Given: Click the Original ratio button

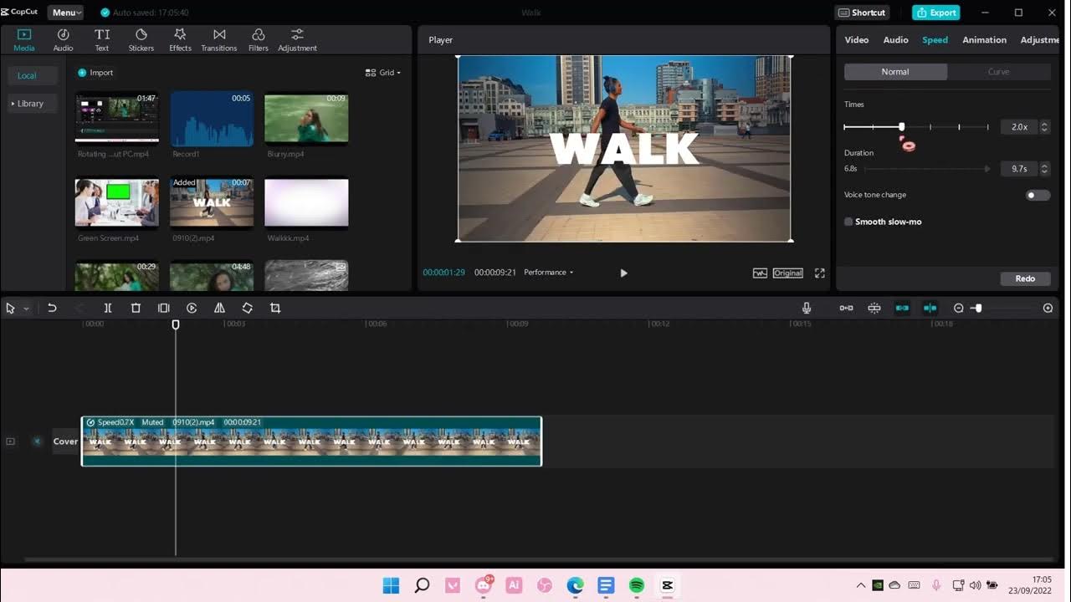Looking at the screenshot, I should pyautogui.click(x=787, y=273).
